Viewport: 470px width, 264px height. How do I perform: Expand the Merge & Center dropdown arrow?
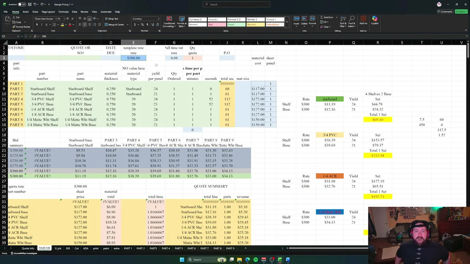coord(127,25)
